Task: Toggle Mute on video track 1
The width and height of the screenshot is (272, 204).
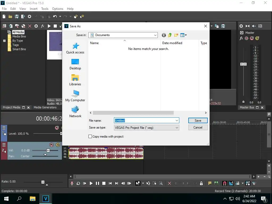Action: click(x=57, y=128)
